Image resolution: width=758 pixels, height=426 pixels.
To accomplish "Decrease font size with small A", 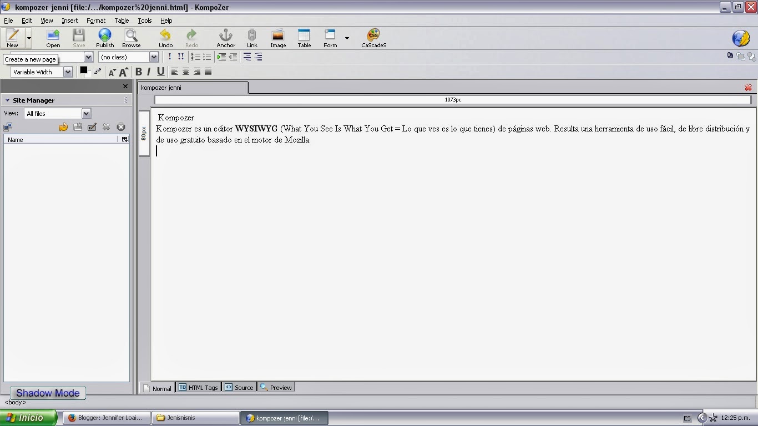I will pos(112,72).
